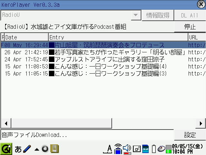This screenshot has width=206, height=155.
Task: Click the date 15 Apr 11:05:15
Action: pos(26,74)
